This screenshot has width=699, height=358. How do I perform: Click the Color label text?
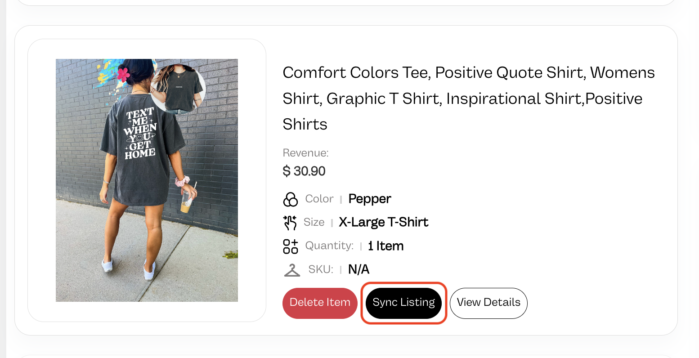[319, 199]
